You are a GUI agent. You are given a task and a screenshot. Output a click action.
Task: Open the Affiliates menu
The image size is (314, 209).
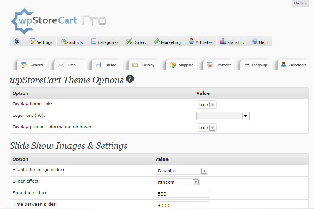pyautogui.click(x=201, y=41)
